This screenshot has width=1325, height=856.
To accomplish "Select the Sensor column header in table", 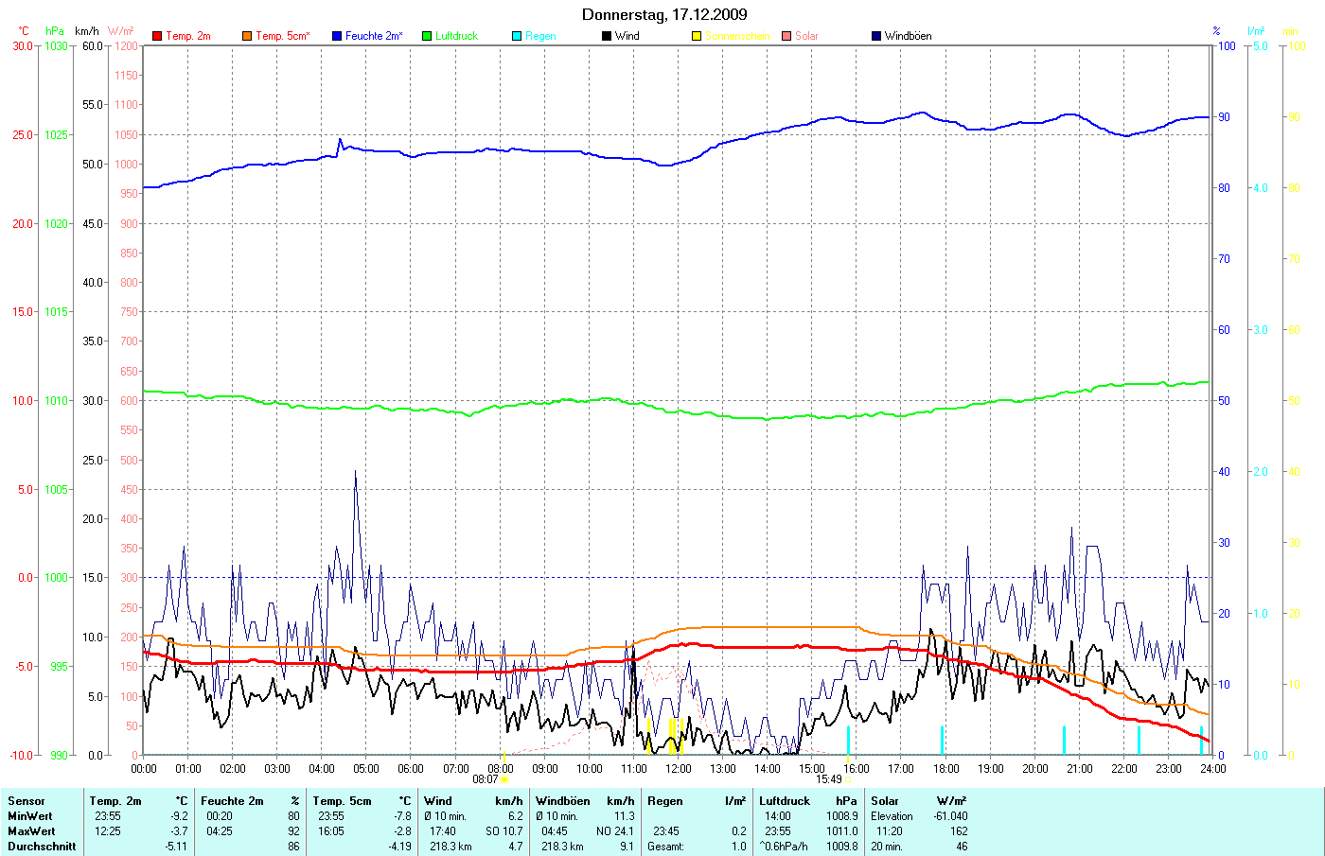I will [26, 801].
